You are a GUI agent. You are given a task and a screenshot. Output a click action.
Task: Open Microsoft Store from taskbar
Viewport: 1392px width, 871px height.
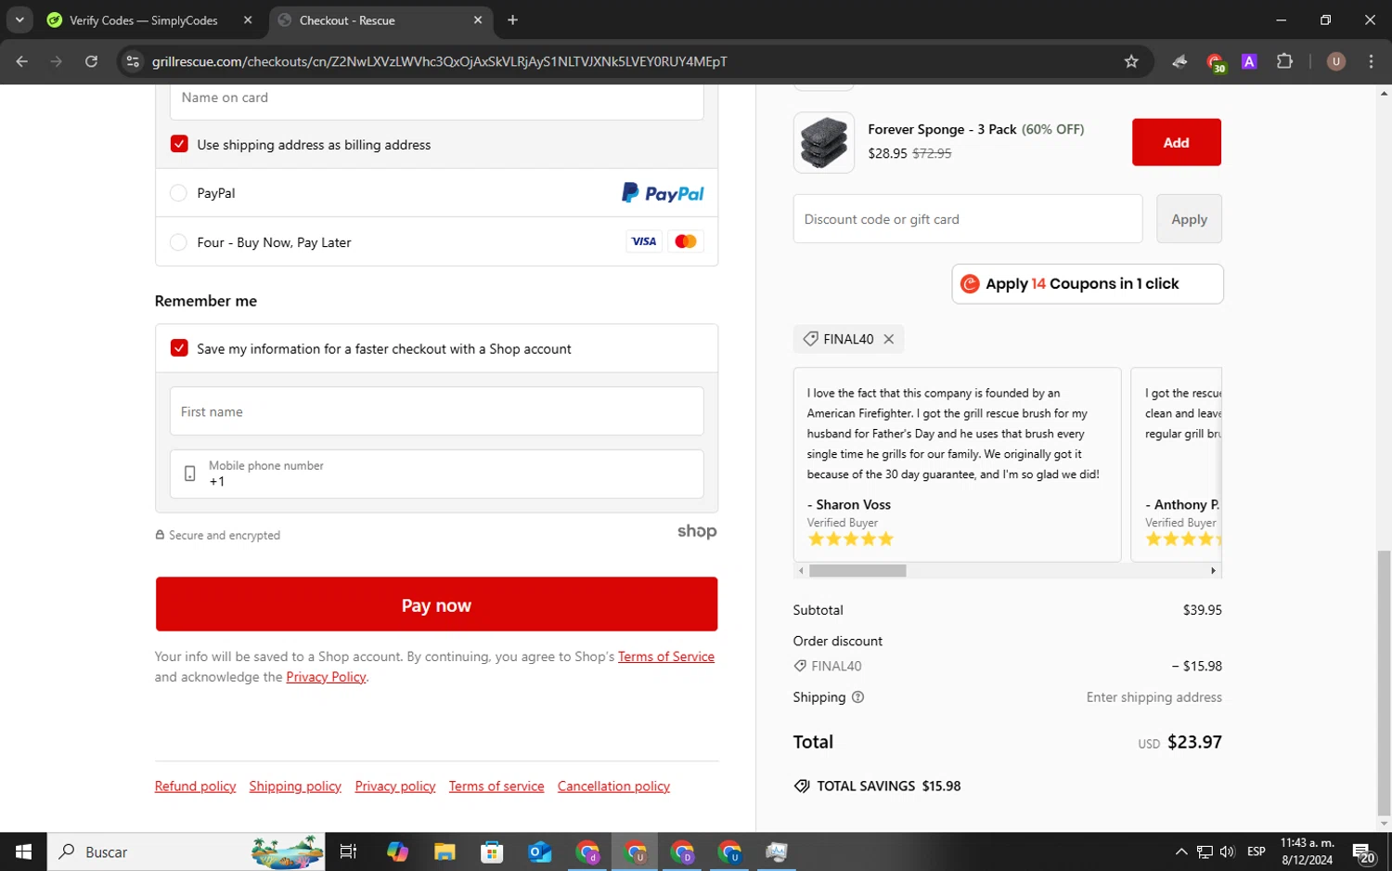(492, 851)
